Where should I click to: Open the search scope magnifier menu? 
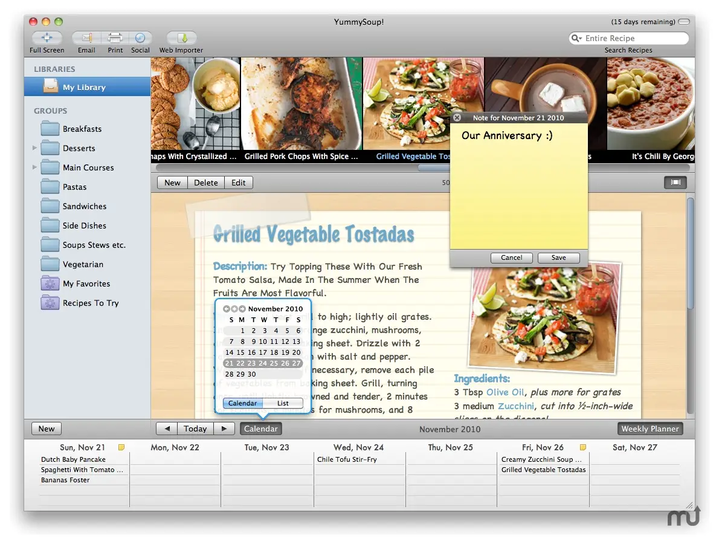576,38
